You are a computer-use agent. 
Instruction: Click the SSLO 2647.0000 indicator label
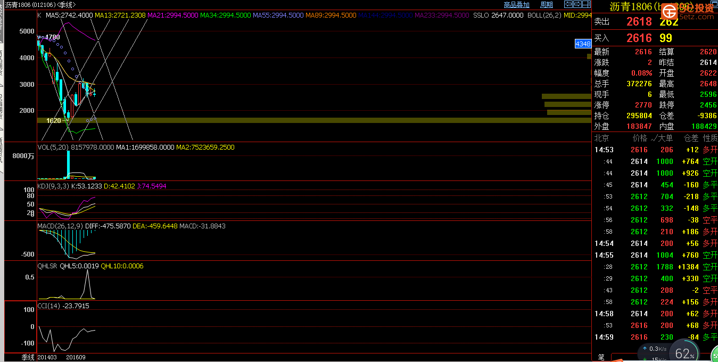point(498,15)
